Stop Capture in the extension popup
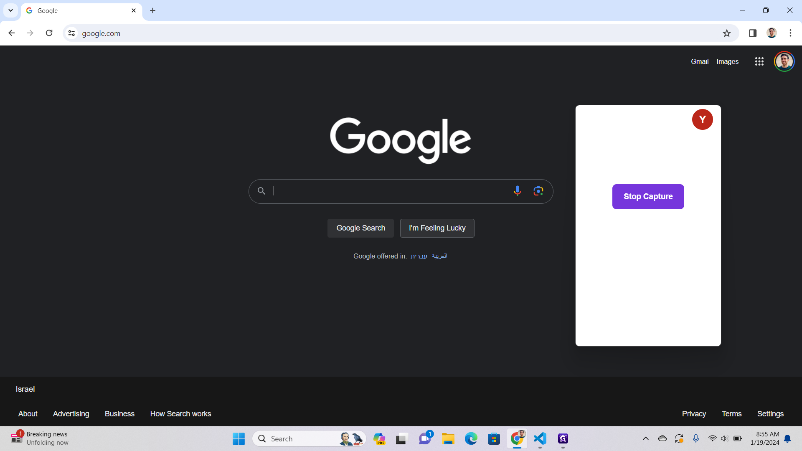This screenshot has height=451, width=802. pos(648,197)
